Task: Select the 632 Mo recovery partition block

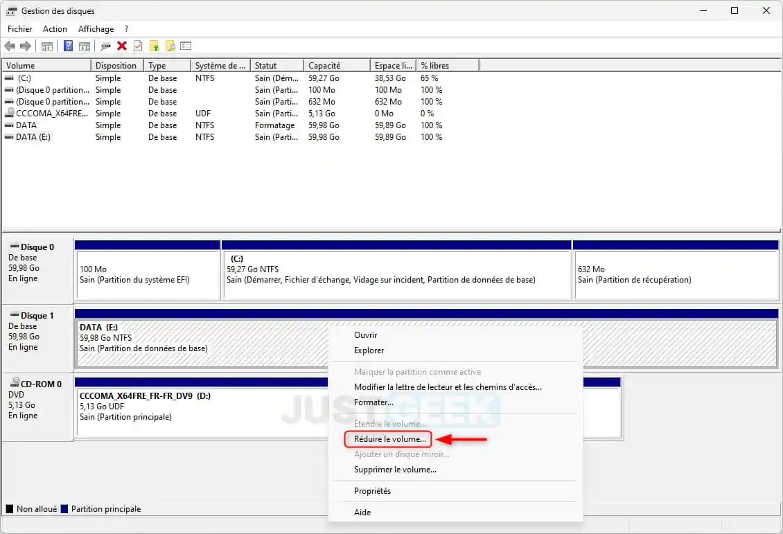Action: click(x=676, y=274)
